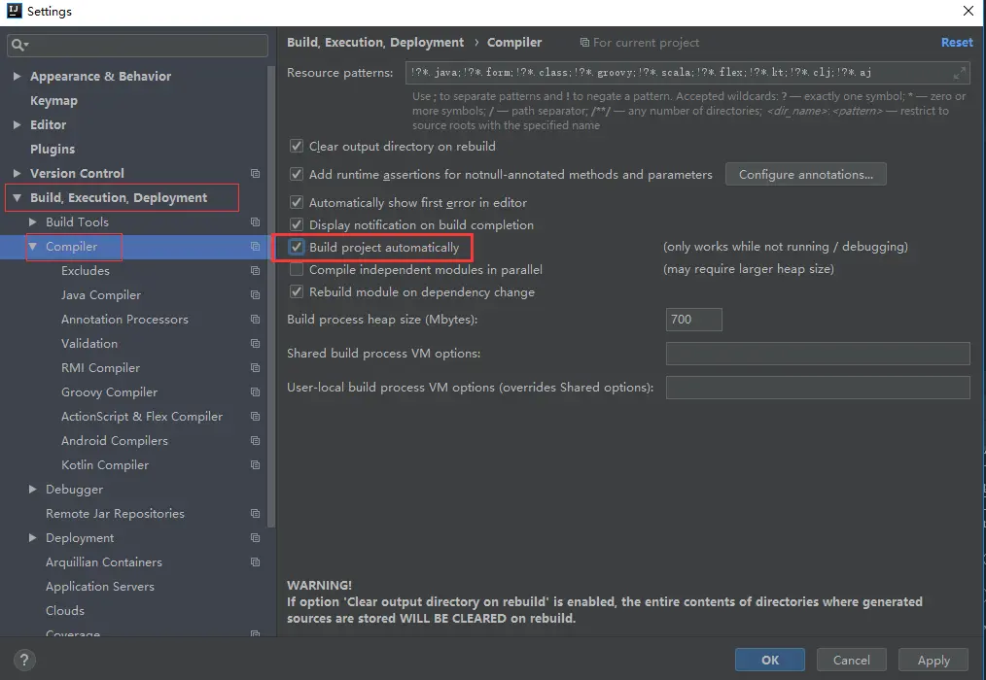Click Configure annotations... button
This screenshot has width=986, height=680.
(x=805, y=174)
